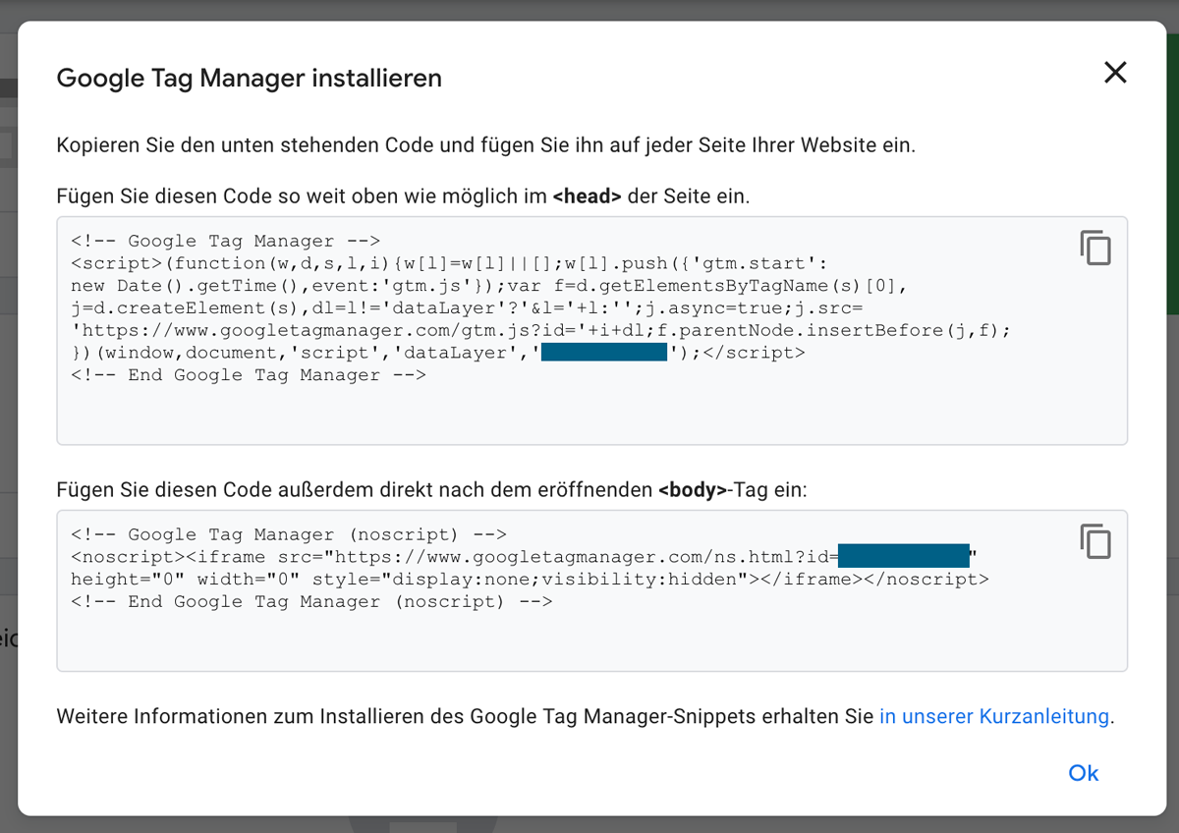Click the code line starting 'height="0" width="0"'
The width and height of the screenshot is (1179, 833).
click(531, 580)
